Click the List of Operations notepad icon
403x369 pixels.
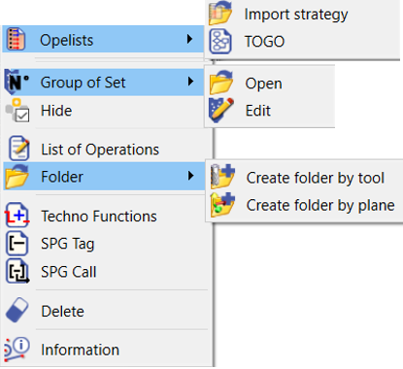(18, 149)
